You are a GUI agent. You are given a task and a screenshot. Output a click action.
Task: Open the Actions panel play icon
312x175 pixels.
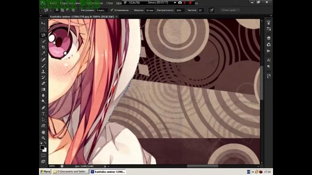point(269,51)
